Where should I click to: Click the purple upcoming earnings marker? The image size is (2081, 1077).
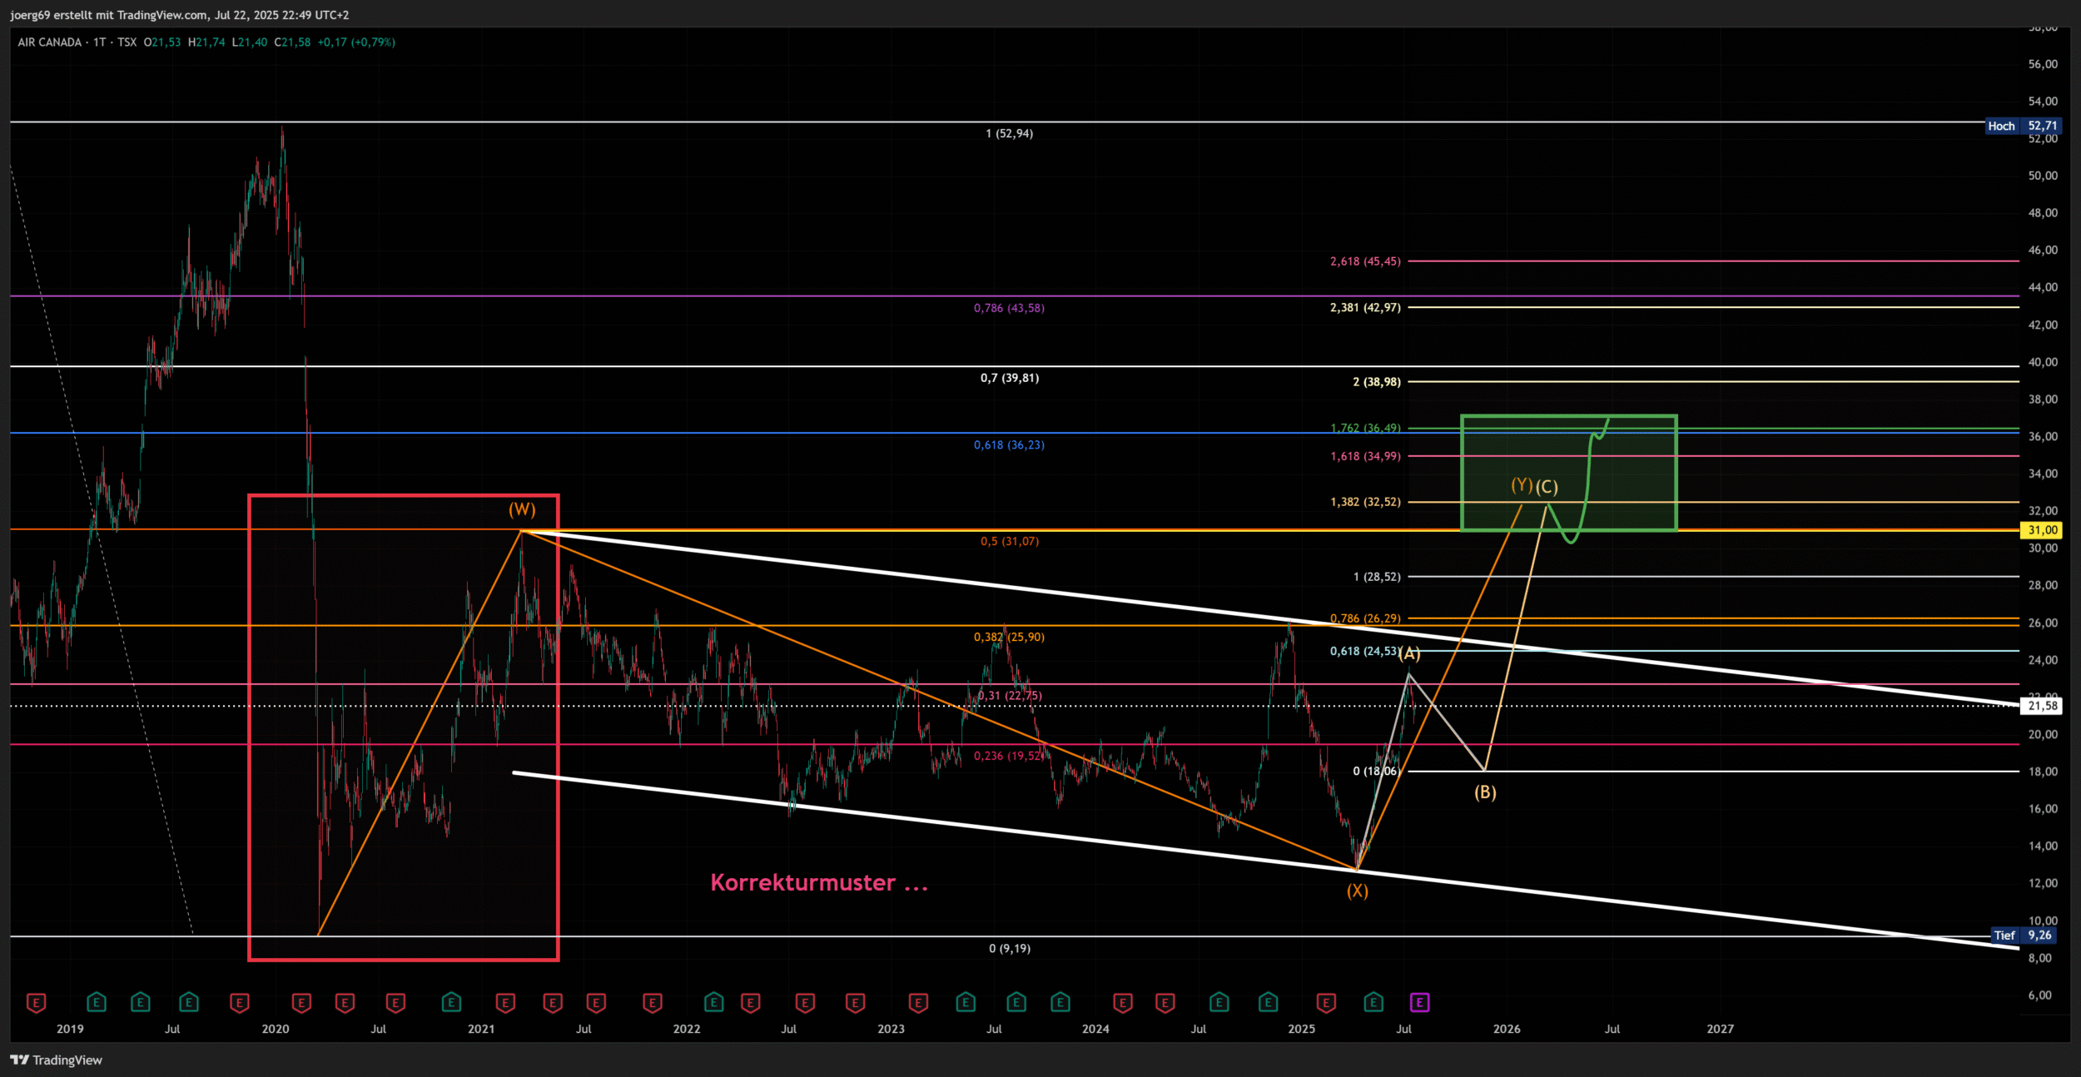pyautogui.click(x=1420, y=1003)
